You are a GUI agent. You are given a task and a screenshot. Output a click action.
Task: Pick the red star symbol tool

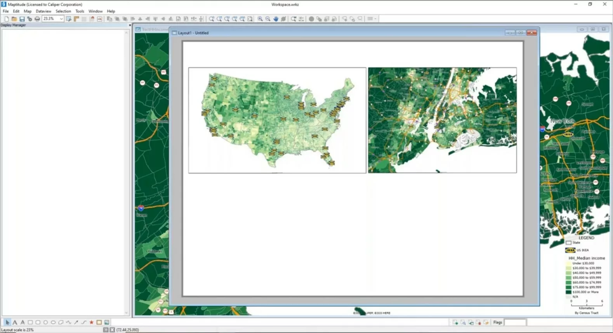pyautogui.click(x=92, y=322)
